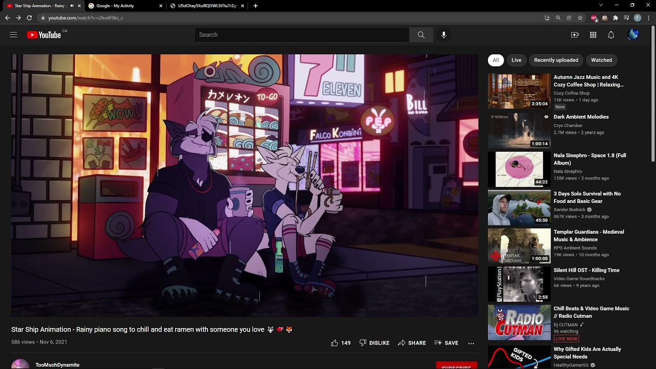Go back in browser history

pos(7,17)
